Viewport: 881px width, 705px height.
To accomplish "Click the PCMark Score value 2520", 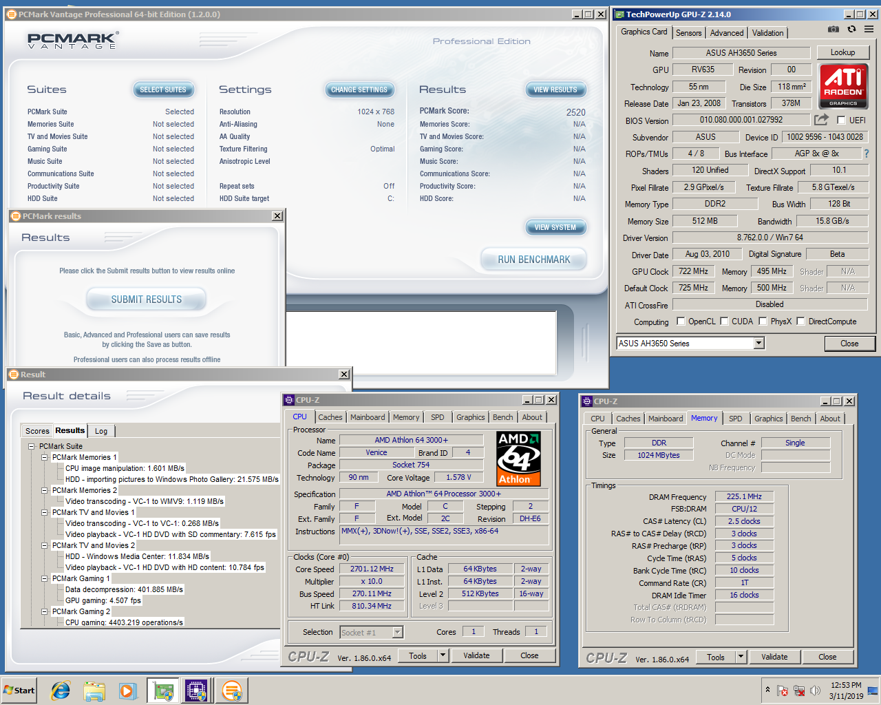I will (x=576, y=112).
